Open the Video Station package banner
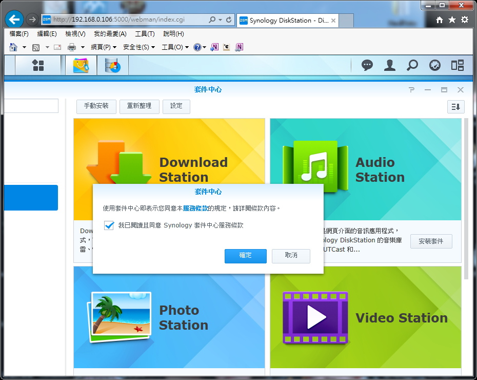477x380 pixels. click(x=366, y=317)
